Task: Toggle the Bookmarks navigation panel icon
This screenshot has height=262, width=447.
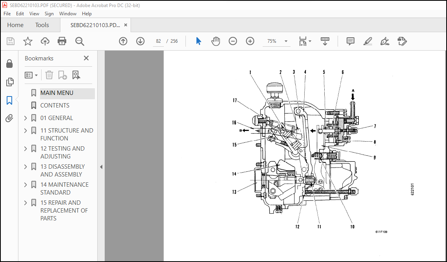Action: pyautogui.click(x=9, y=100)
